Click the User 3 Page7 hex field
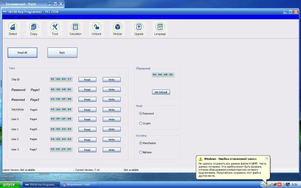 click(61, 149)
